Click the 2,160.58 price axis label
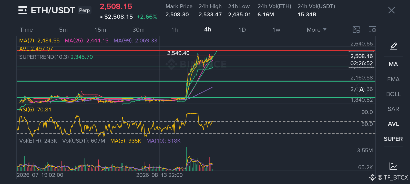The width and height of the screenshot is (410, 184). click(x=362, y=78)
